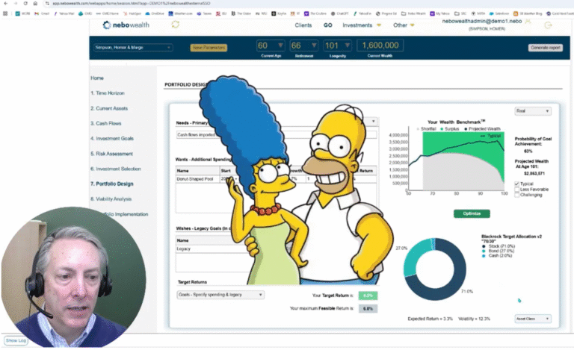The width and height of the screenshot is (574, 350).
Task: Open the Salesforce bookmark
Action: coord(499,13)
